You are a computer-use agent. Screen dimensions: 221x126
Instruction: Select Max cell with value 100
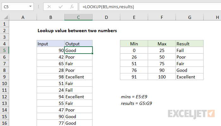162,77
